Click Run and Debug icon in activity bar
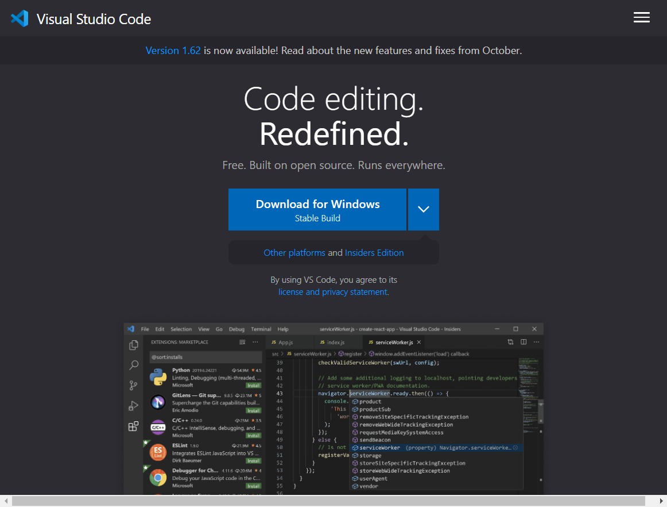667x507 pixels. 134,406
